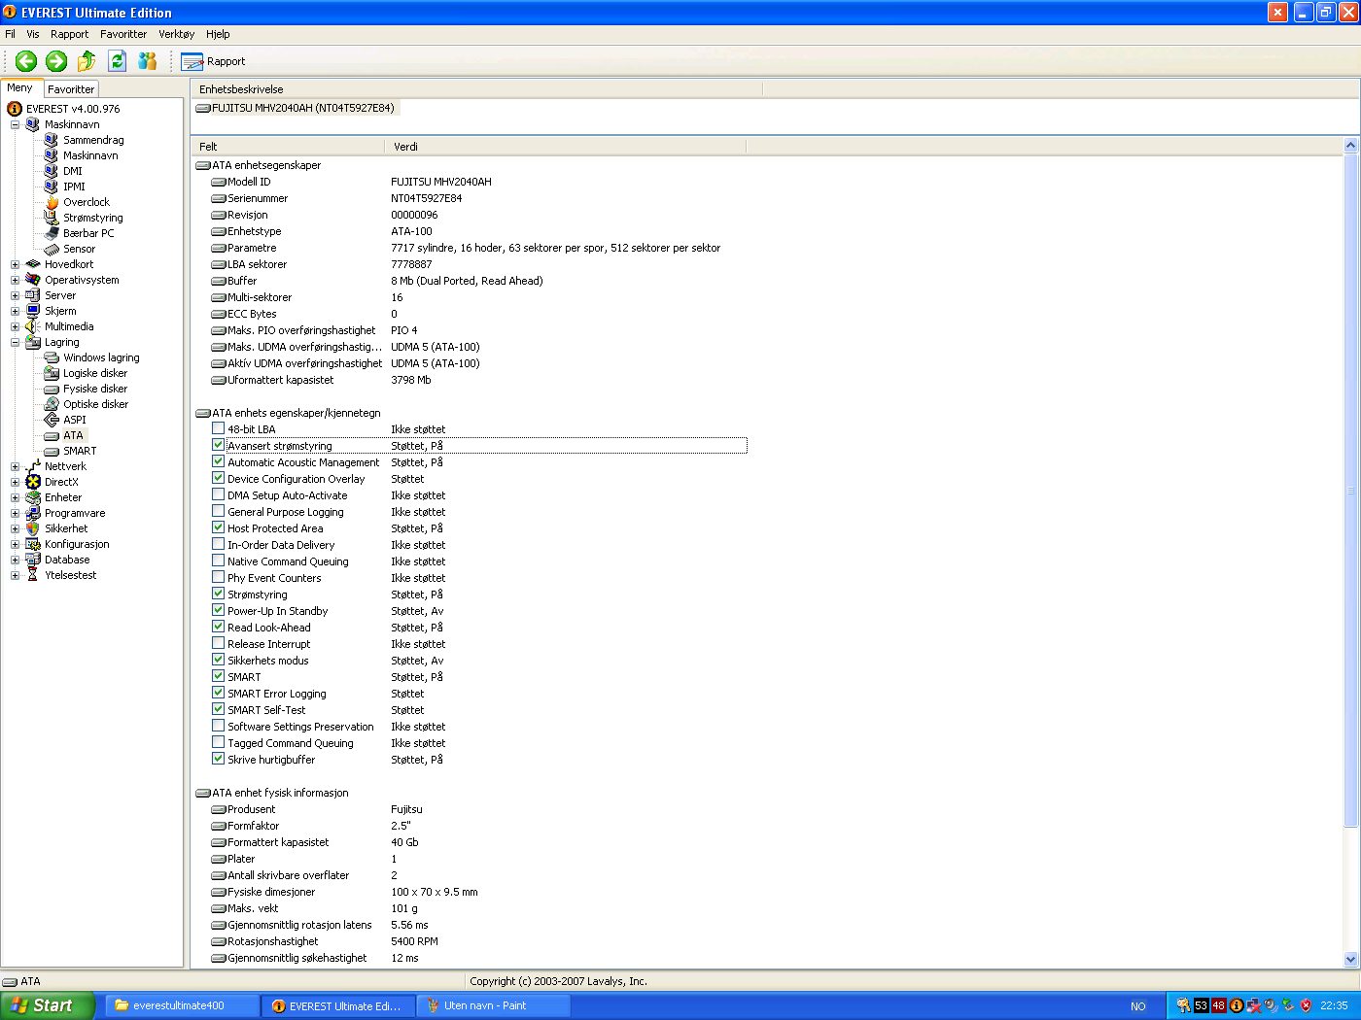
Task: Toggle Automatic Acoustic Management checkbox
Action: [x=219, y=461]
